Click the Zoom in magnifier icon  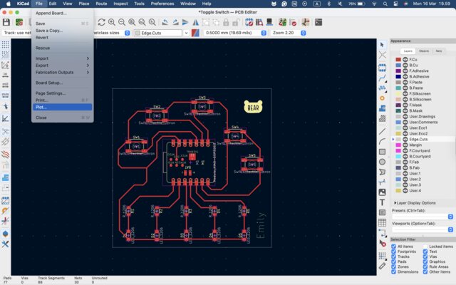coord(112,22)
